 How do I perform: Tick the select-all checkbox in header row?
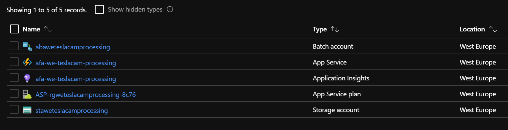(x=14, y=29)
